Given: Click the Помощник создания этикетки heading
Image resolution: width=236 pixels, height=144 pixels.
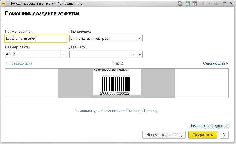Looking at the screenshot, I should coord(42,13).
